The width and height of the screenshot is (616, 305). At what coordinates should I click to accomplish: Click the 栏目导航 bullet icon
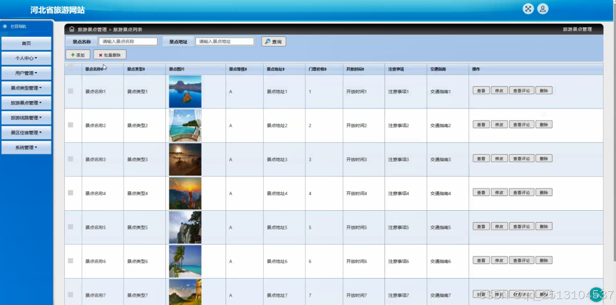(5, 26)
